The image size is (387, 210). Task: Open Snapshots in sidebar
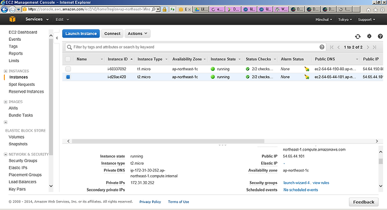pyautogui.click(x=18, y=144)
